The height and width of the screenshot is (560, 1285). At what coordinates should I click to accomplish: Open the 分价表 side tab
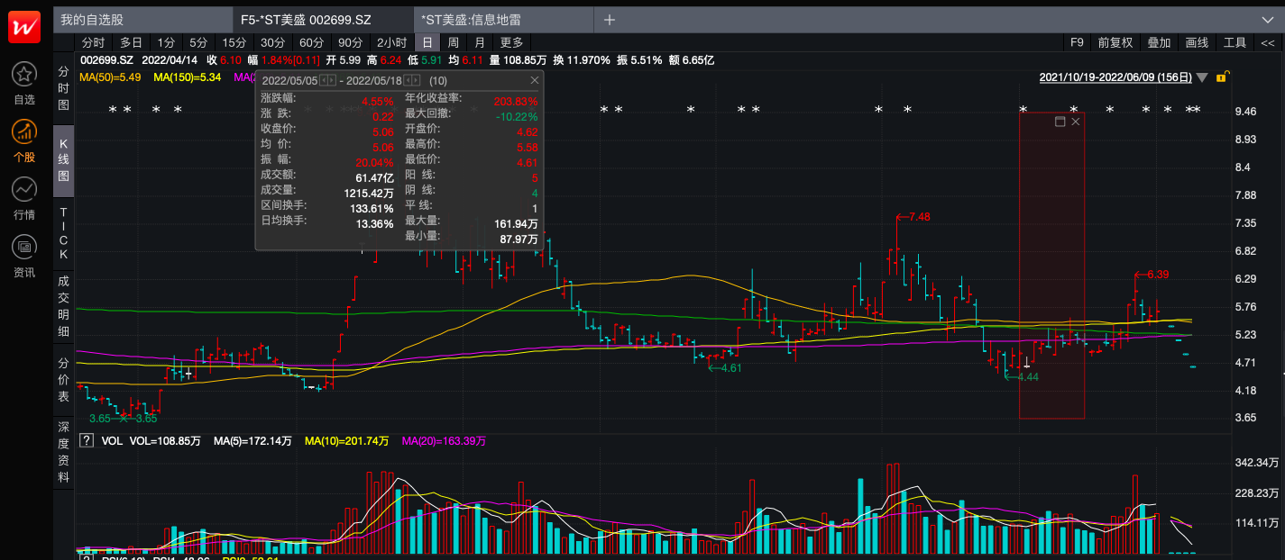click(x=64, y=380)
